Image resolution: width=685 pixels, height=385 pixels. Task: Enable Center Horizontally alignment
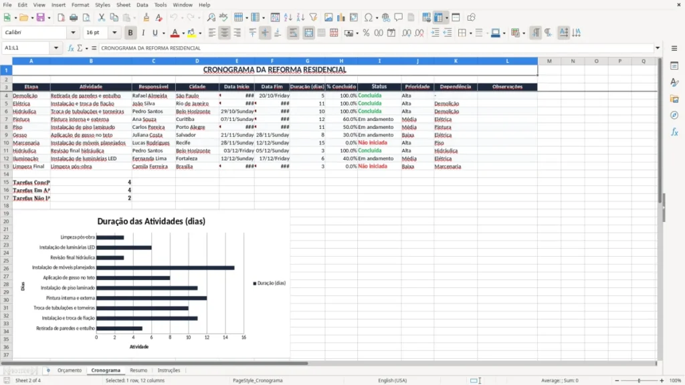225,33
